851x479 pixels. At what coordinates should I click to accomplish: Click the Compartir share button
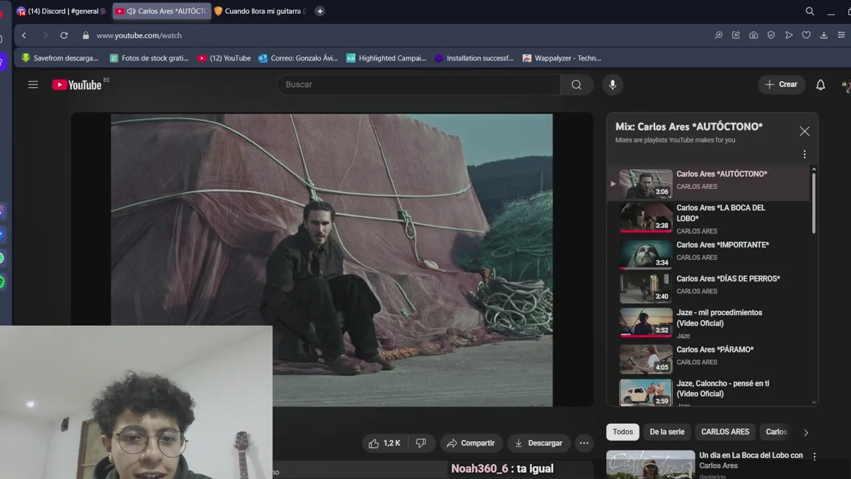[x=471, y=443]
